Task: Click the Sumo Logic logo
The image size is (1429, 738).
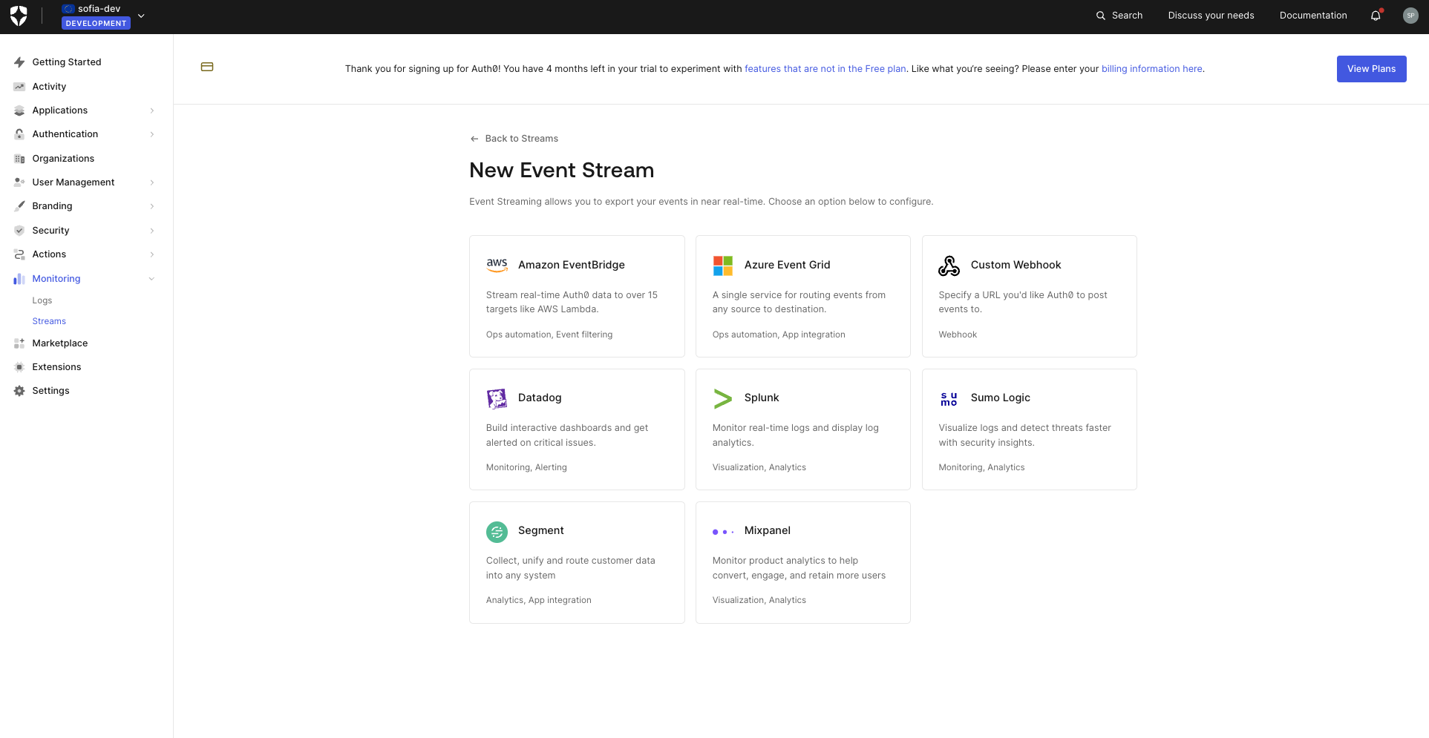Action: point(949,399)
